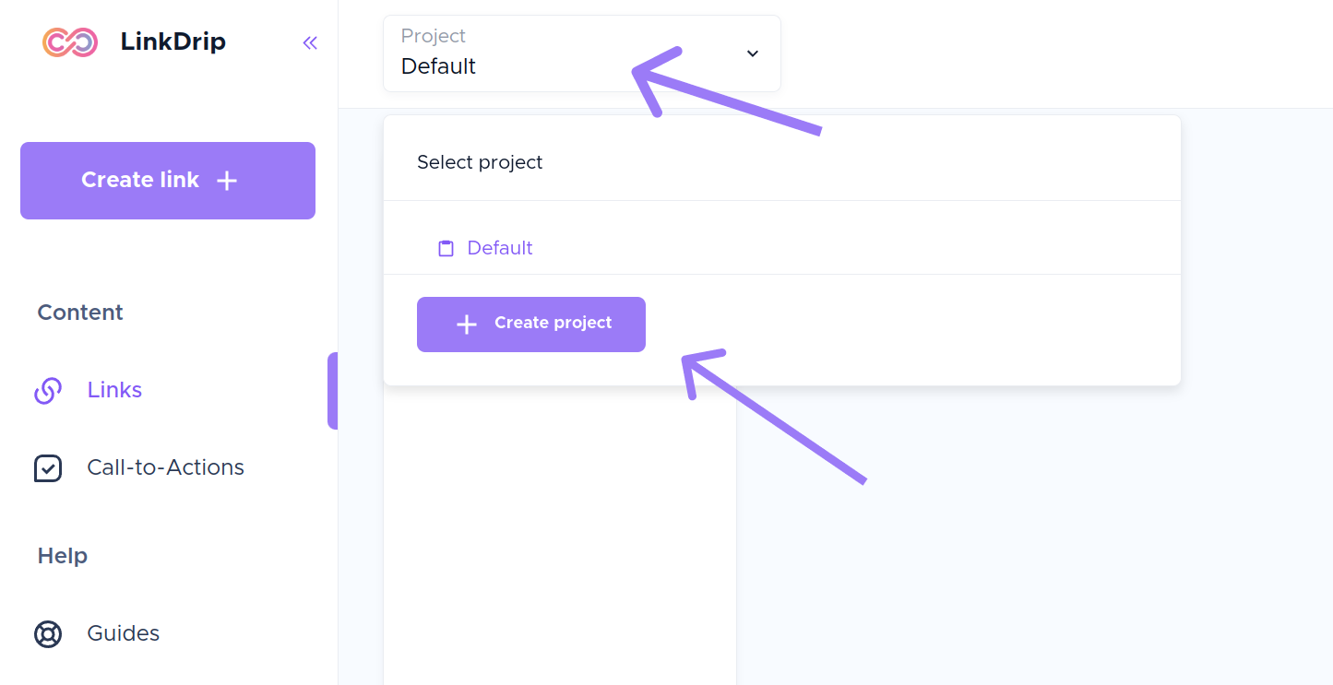Click the LinkDrip logo icon
This screenshot has width=1333, height=685.
[x=70, y=41]
